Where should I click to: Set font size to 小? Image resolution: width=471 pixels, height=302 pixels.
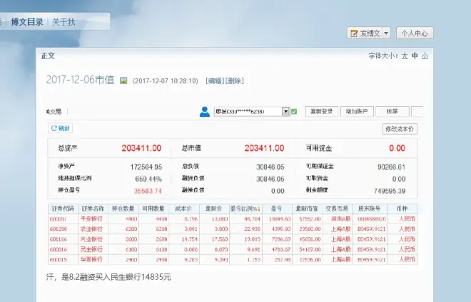click(x=425, y=55)
